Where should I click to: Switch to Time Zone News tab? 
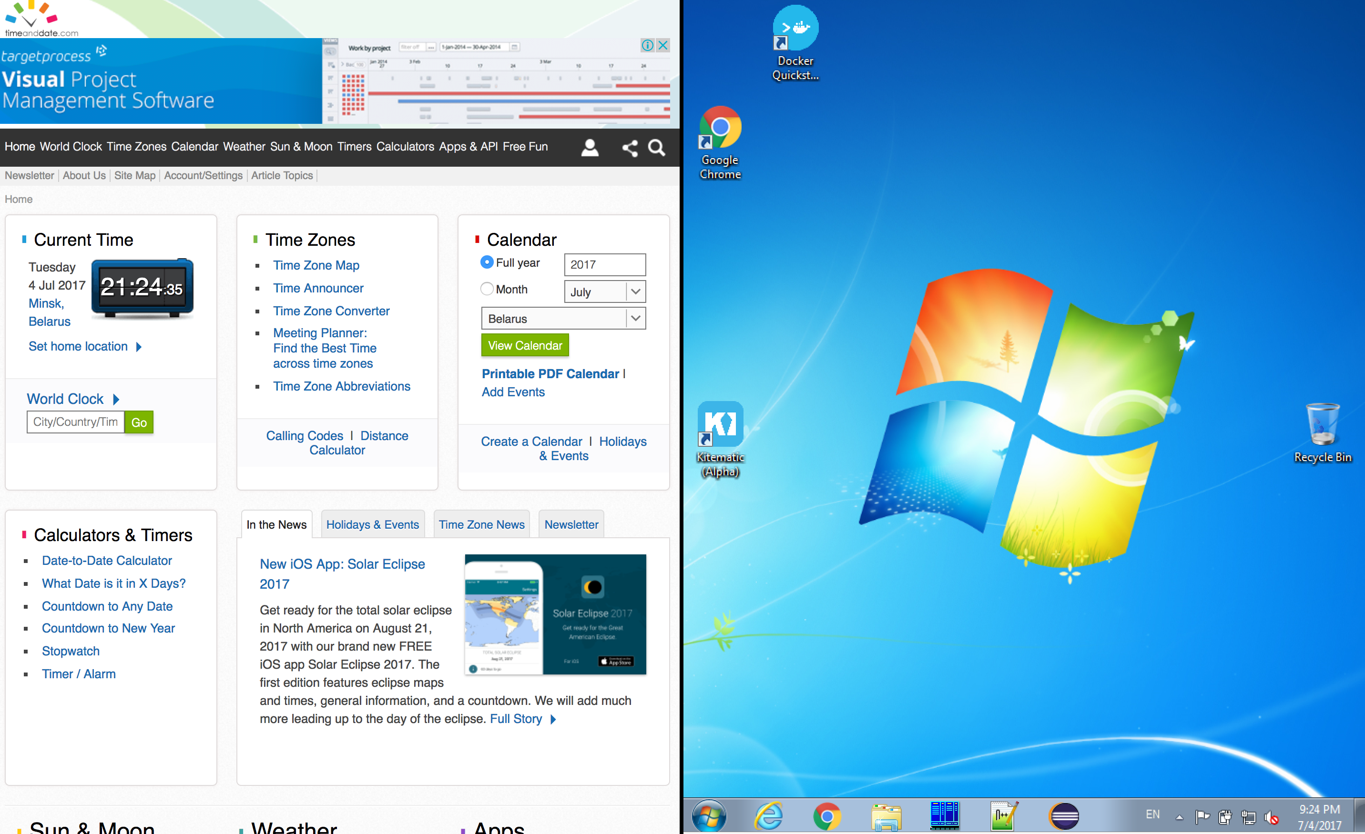click(481, 524)
